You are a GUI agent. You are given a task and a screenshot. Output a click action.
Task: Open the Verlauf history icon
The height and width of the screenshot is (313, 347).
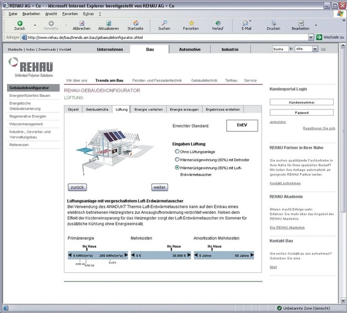217,24
